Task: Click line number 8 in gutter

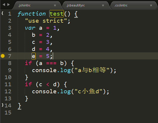Action: click(x=10, y=63)
